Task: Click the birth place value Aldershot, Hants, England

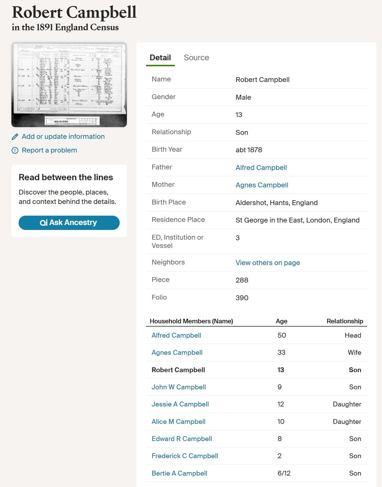Action: coord(277,203)
